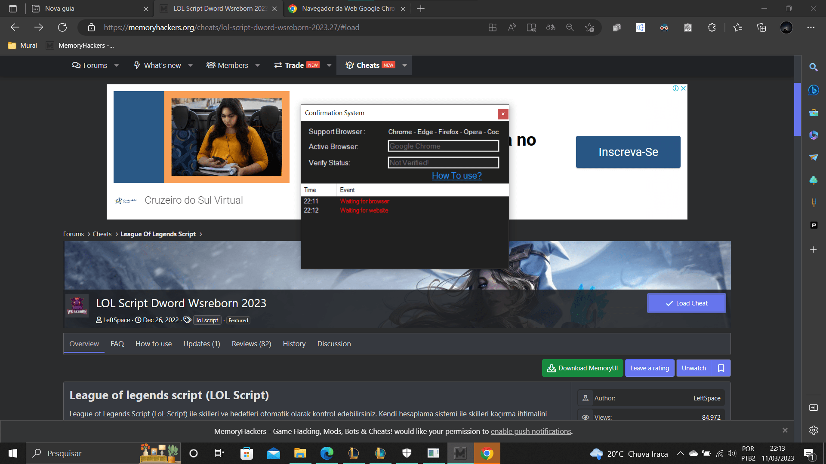
Task: Open a new browser tab
Action: [x=421, y=9]
